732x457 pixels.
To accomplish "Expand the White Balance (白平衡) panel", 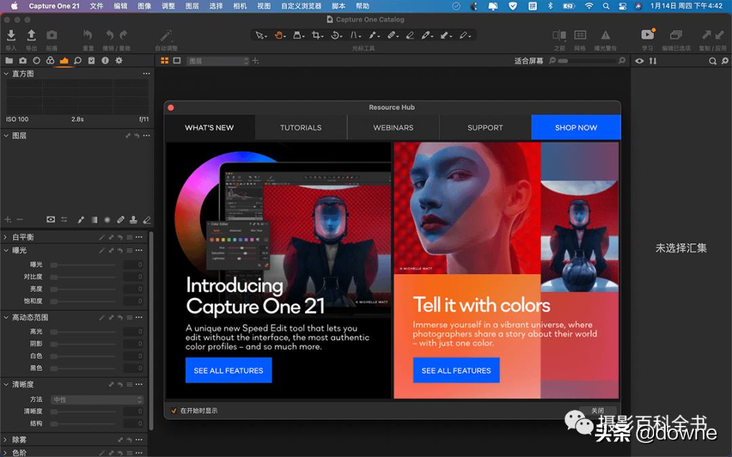I will point(5,237).
